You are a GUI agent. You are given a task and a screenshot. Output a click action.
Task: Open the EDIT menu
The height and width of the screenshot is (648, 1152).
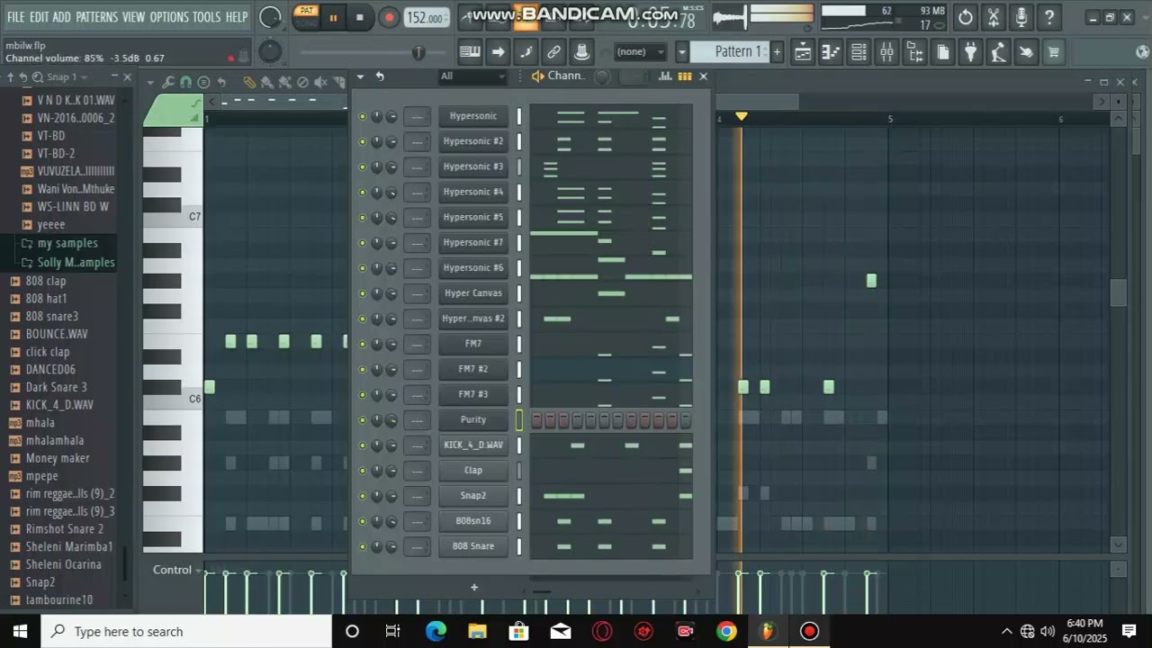(x=39, y=17)
